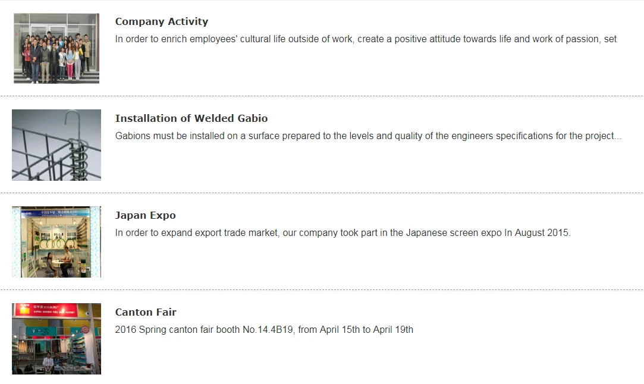Viewport: 644px width, 384px height.
Task: Click 'April 19th' in the Canton Fair summary
Action: (x=393, y=330)
